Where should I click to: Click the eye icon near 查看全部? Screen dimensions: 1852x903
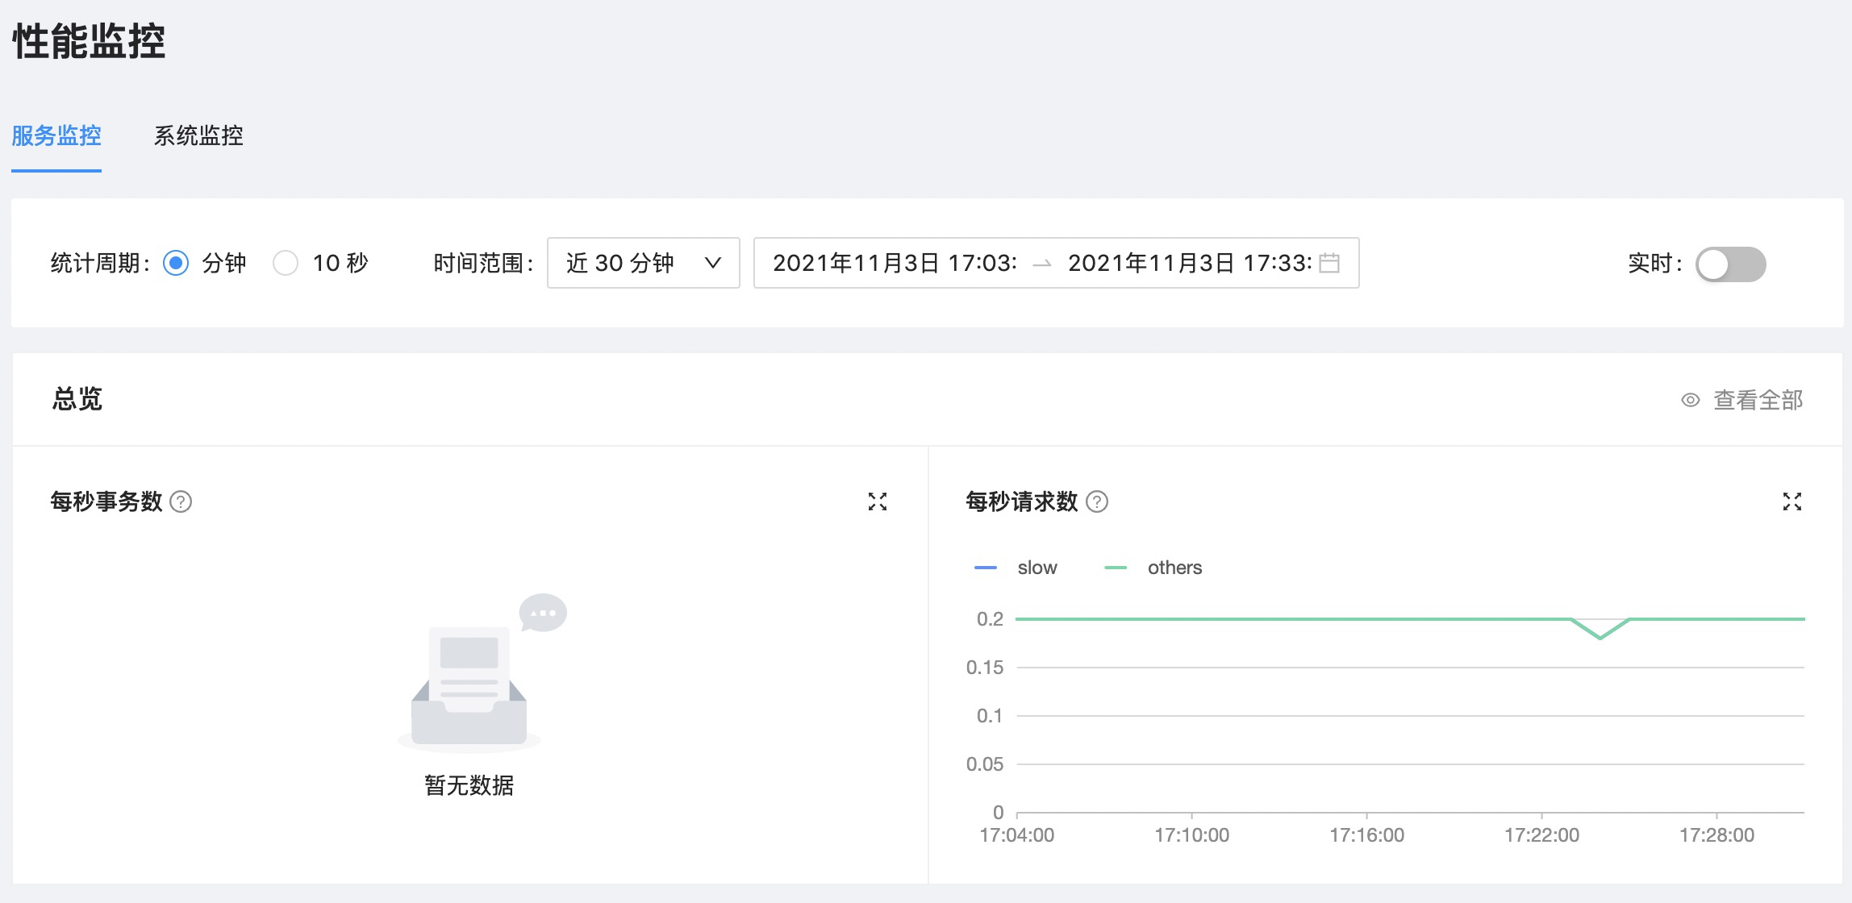pyautogui.click(x=1690, y=400)
